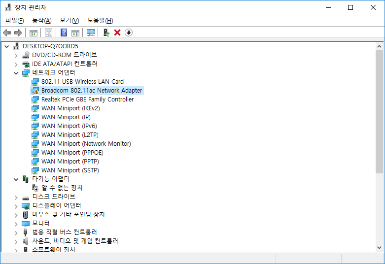
Task: Select WAN Miniport (SSTP)
Action: coord(70,170)
